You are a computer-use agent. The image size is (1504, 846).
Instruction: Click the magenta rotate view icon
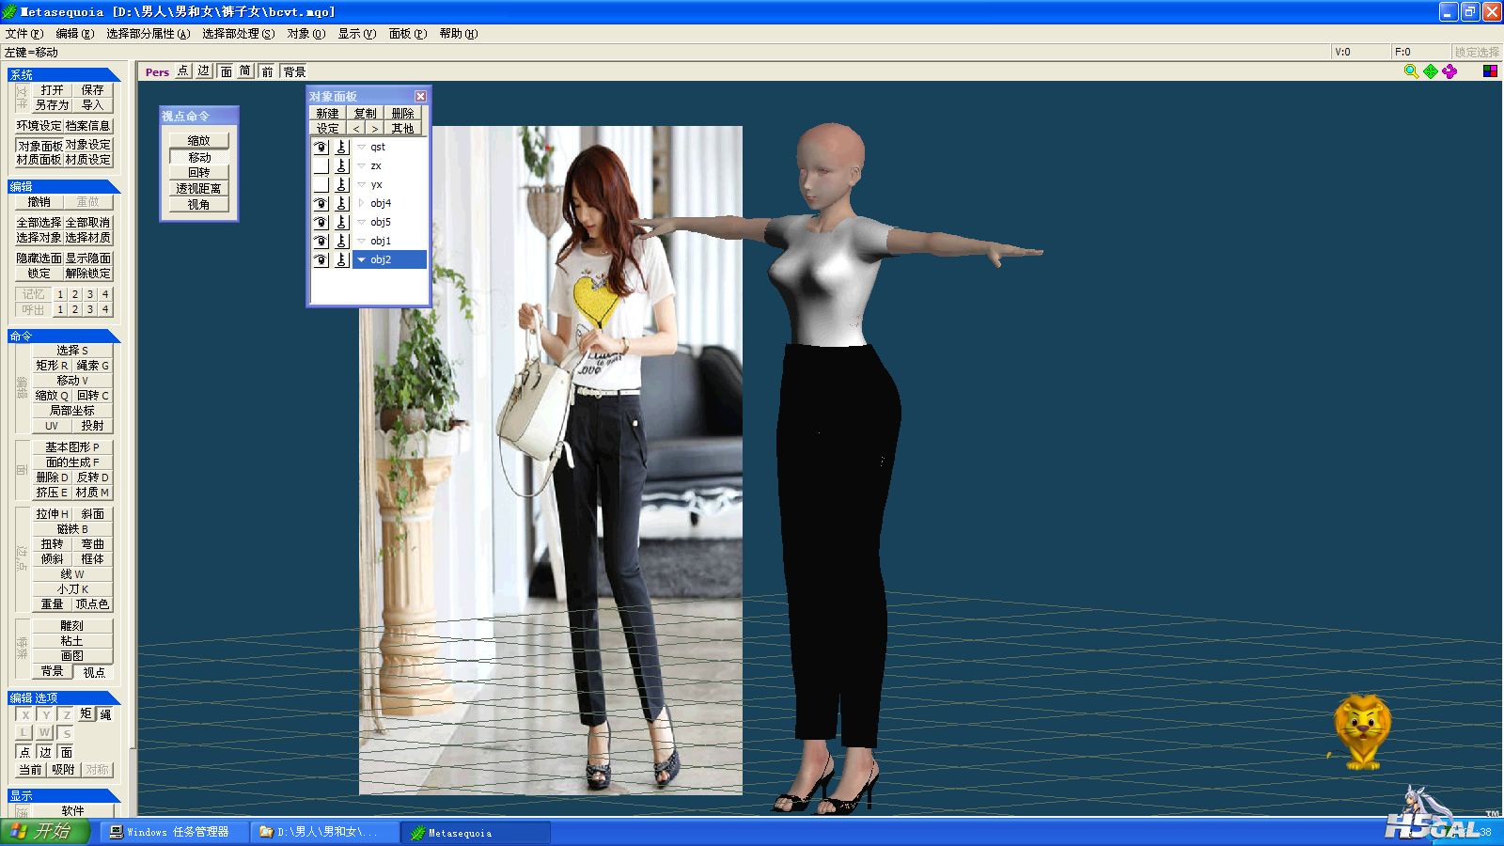click(1449, 71)
